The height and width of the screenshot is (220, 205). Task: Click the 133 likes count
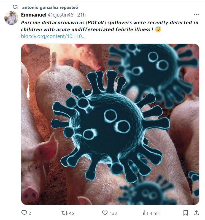113,213
